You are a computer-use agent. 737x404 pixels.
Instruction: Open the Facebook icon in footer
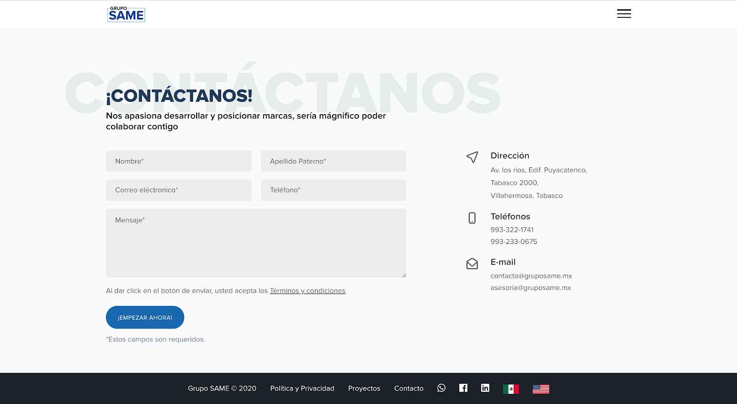(463, 388)
